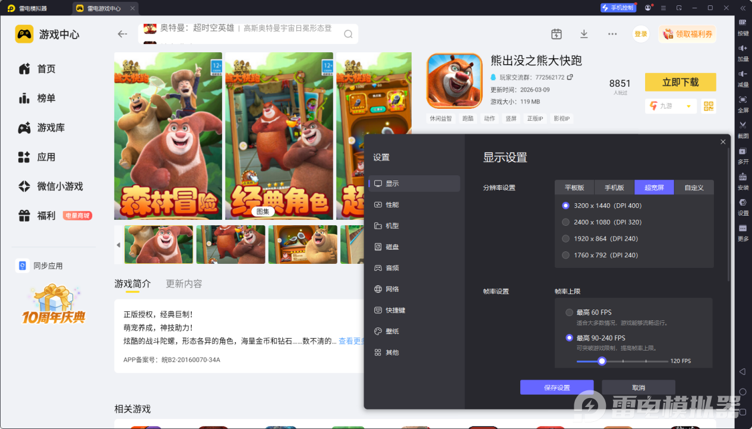Select 2400 x 1080 (DPI 320) resolution
Screen dimensions: 752x429
565,222
